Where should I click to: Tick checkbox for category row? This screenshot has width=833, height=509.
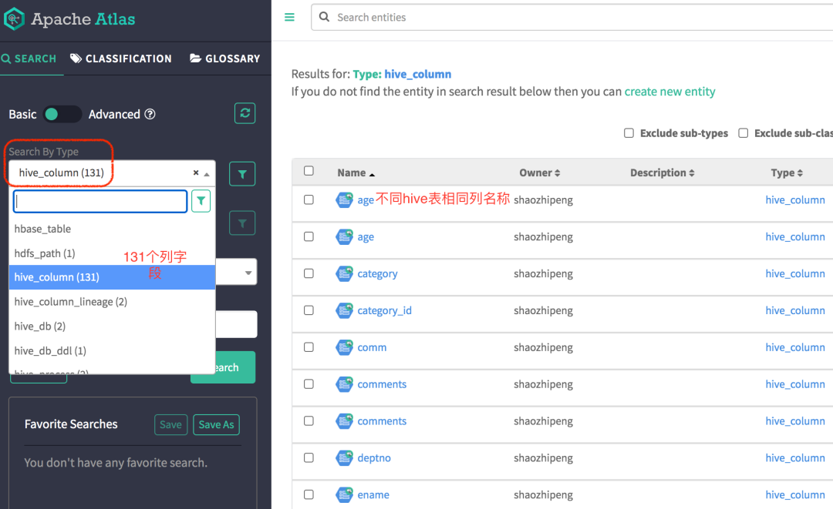(309, 273)
